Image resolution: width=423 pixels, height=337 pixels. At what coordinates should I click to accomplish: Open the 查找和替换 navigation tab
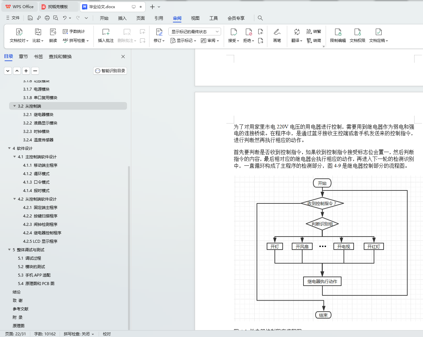coord(60,57)
